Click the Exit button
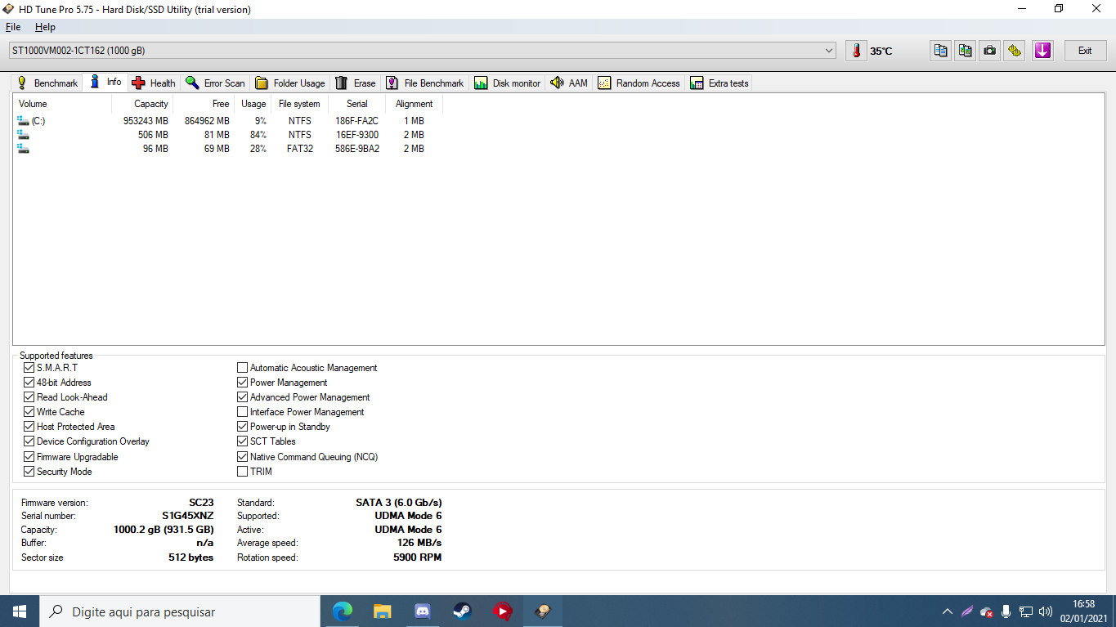This screenshot has height=627, width=1116. tap(1085, 51)
